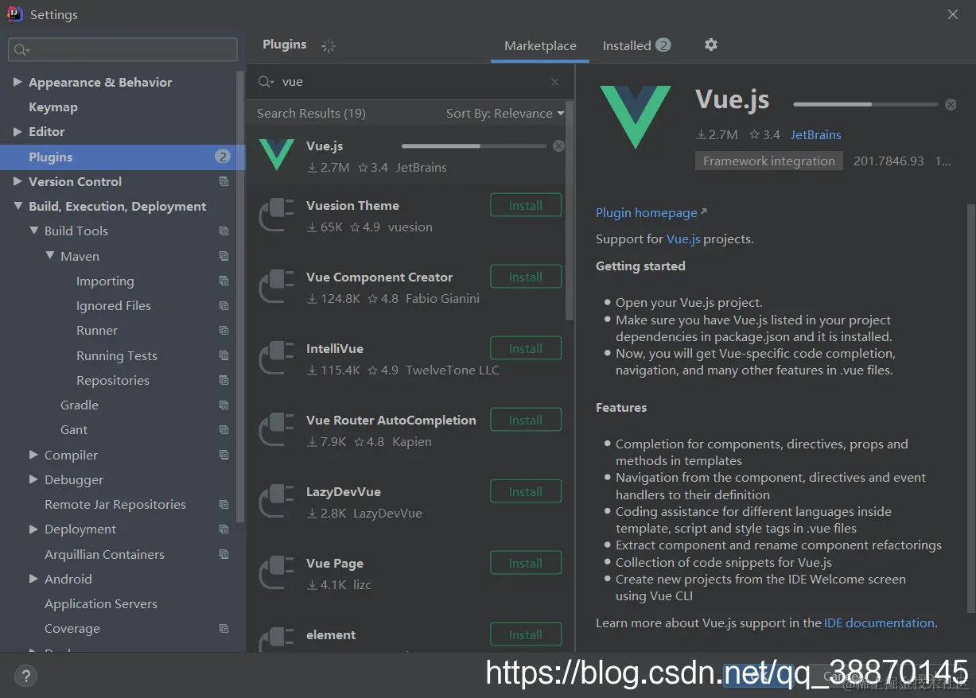Screen dimensions: 976x698
Task: Install the Vue Page plugin
Action: point(526,563)
